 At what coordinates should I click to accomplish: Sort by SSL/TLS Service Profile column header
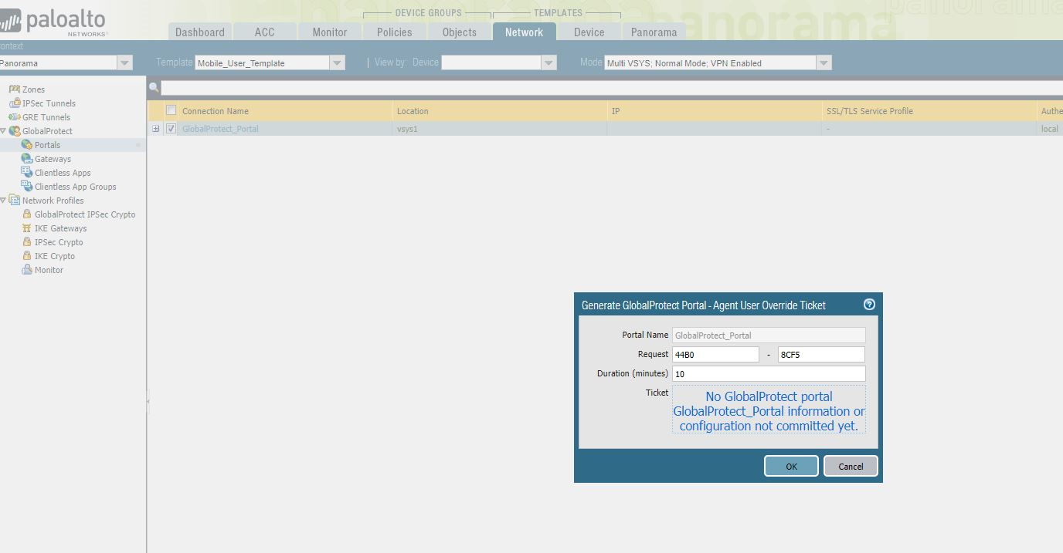click(930, 111)
